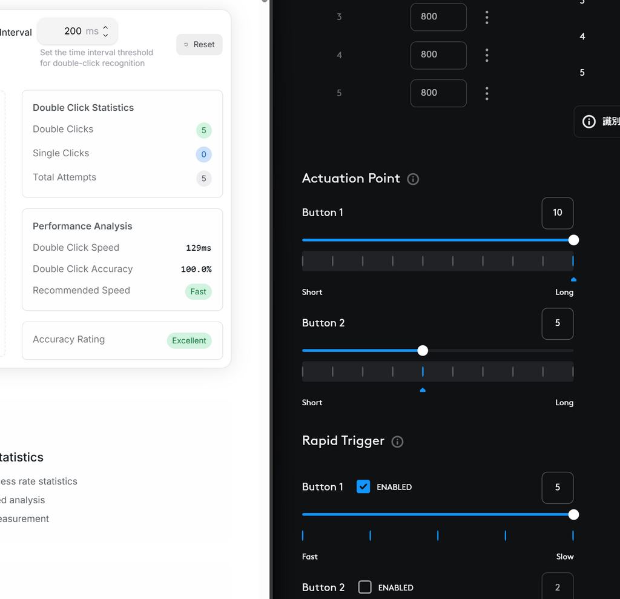Click the Actuation Point Button 1 slider handle
Viewport: 620px width, 599px height.
tap(573, 240)
